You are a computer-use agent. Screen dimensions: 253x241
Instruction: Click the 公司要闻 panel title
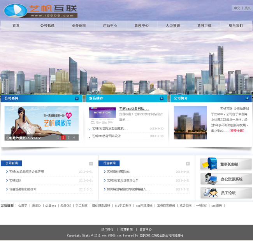(11, 98)
